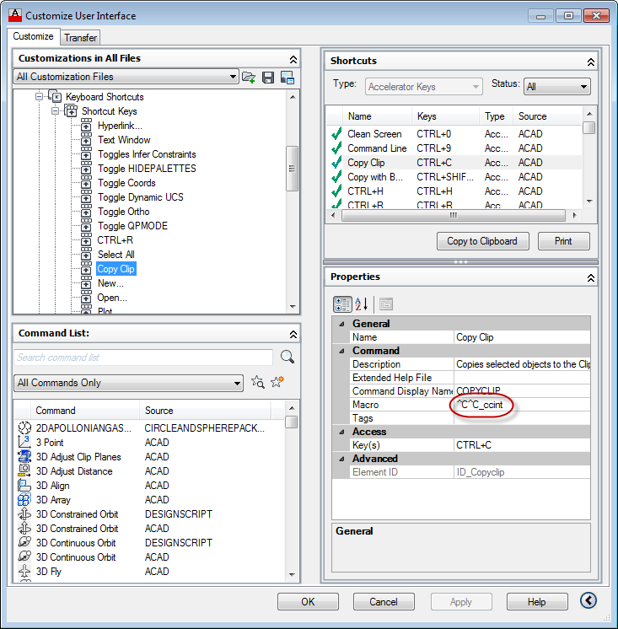Collapse the General section in Properties
Viewport: 618px width, 629px height.
(x=341, y=324)
